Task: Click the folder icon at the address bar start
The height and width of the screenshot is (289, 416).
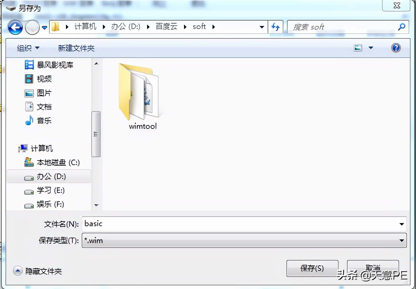Action: pyautogui.click(x=54, y=27)
